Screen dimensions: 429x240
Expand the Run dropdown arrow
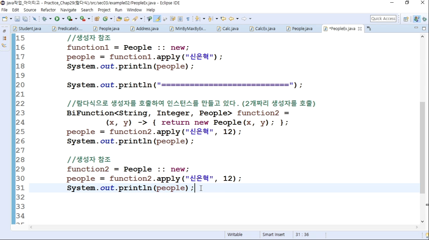(x=63, y=19)
